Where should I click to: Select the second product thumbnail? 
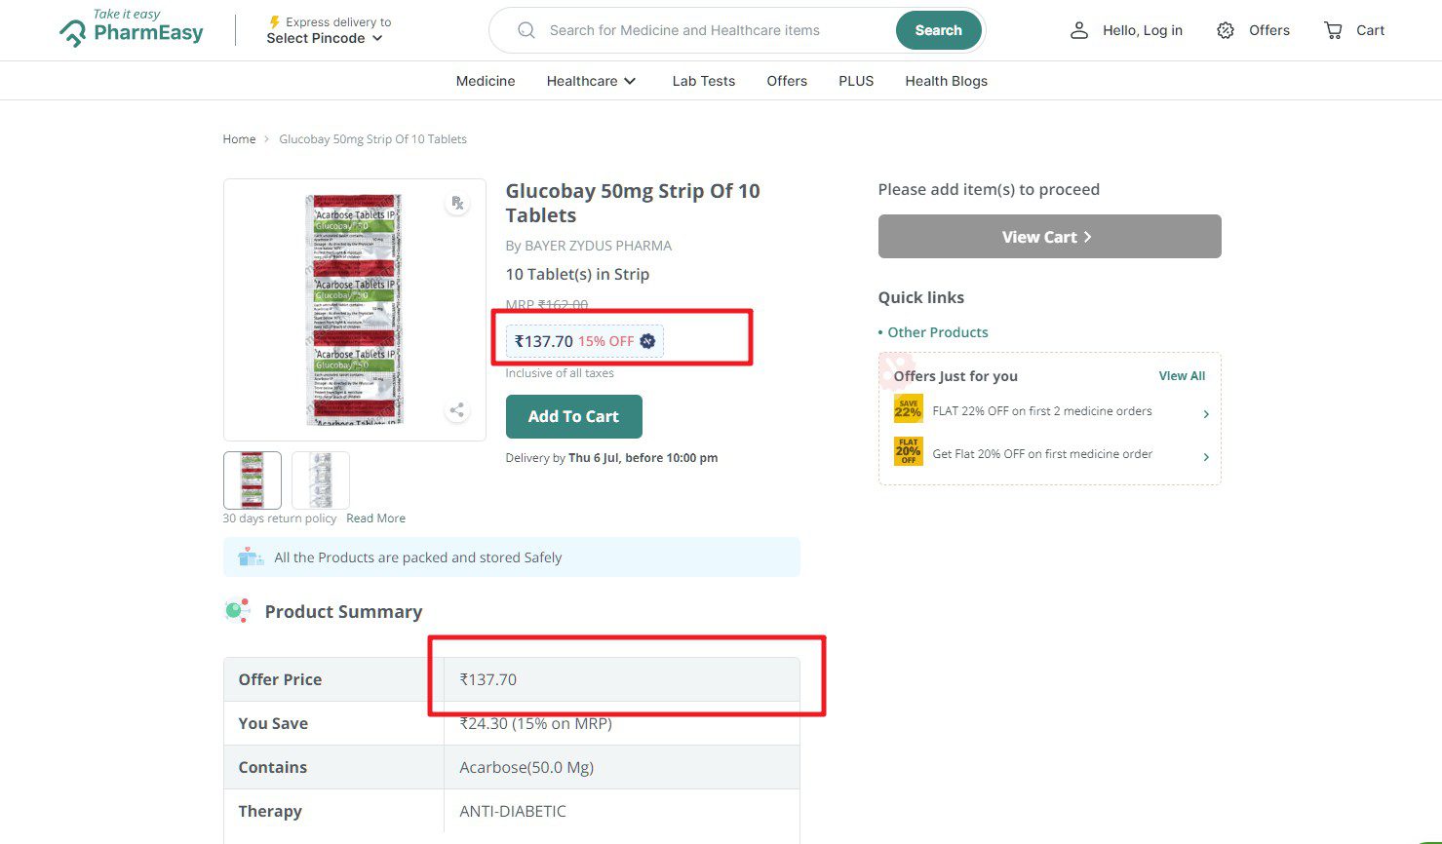(x=321, y=480)
